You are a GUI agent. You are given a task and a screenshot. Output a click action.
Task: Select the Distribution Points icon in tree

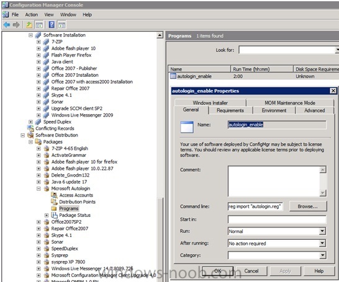(x=54, y=201)
